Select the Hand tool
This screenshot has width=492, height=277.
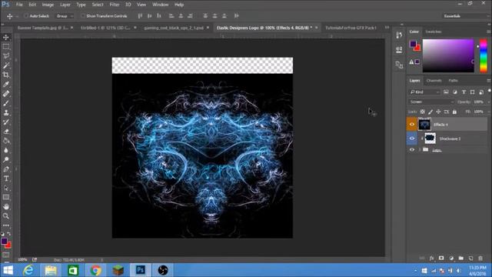click(x=6, y=207)
